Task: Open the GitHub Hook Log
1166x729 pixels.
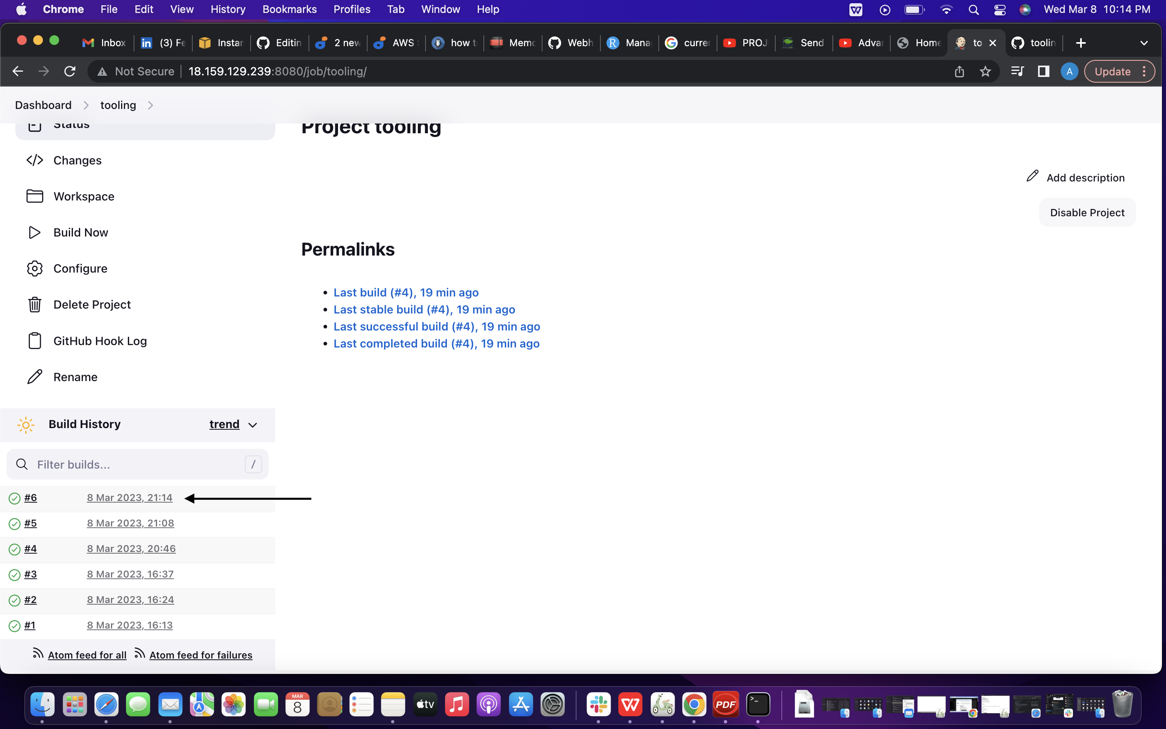Action: [x=100, y=341]
